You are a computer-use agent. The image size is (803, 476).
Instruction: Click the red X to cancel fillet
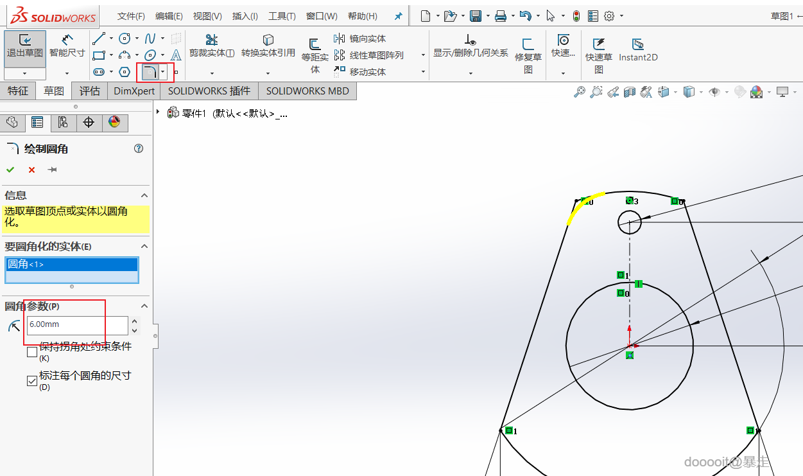click(x=31, y=170)
